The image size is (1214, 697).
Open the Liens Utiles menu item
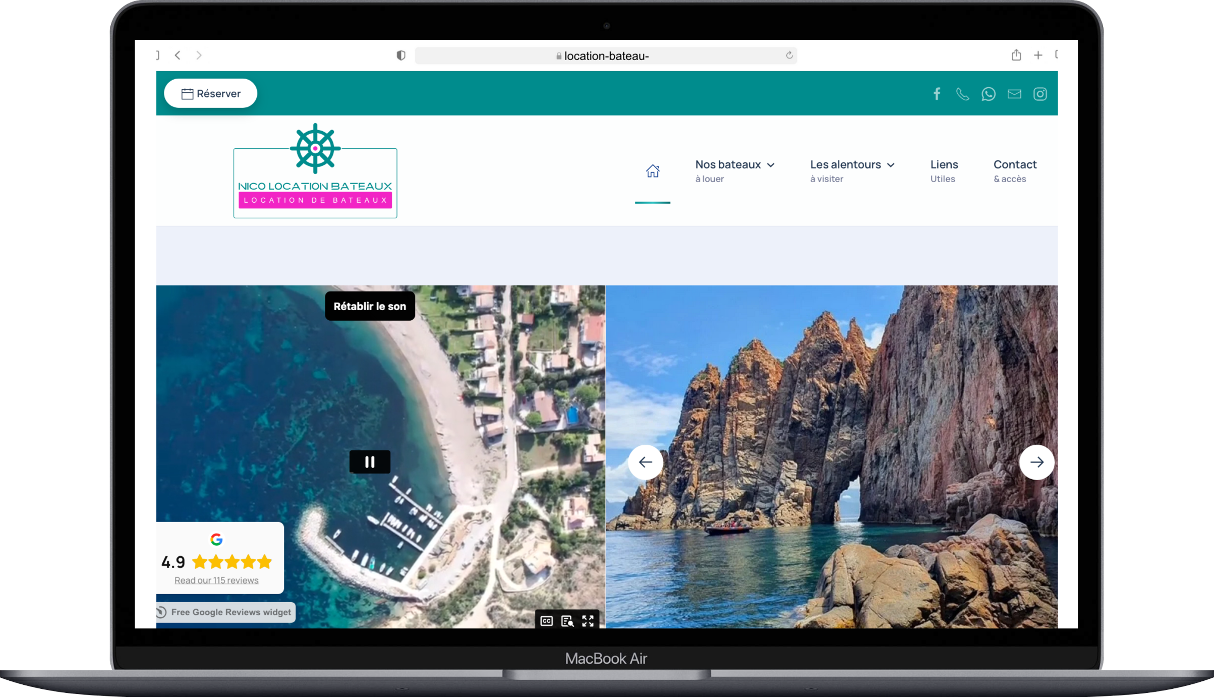(x=944, y=170)
